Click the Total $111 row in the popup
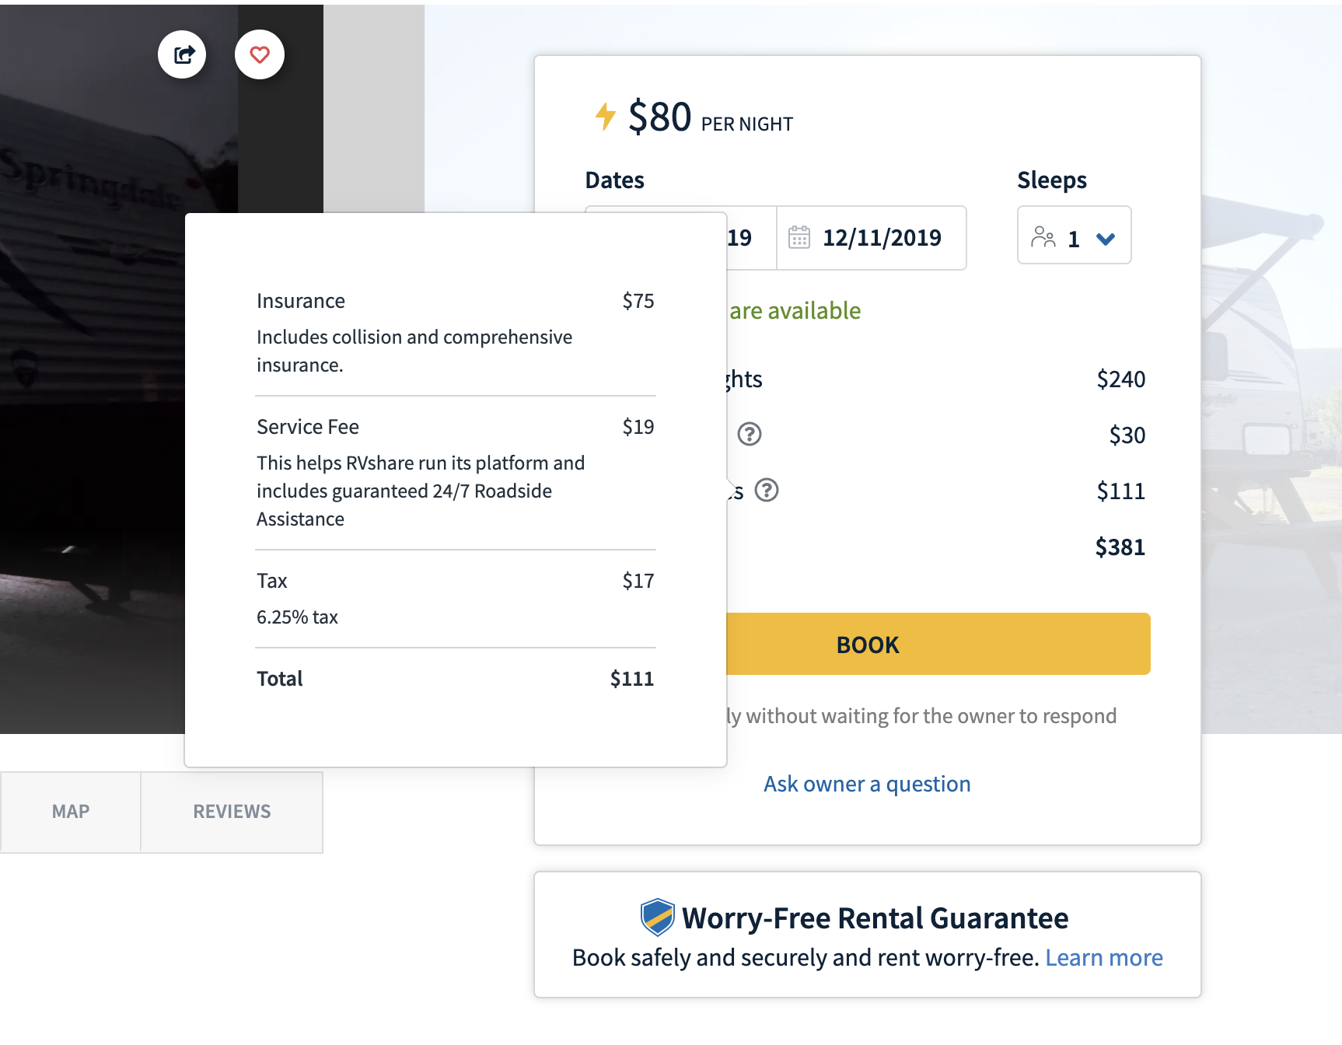Screen dimensions: 1342x1045 click(455, 678)
